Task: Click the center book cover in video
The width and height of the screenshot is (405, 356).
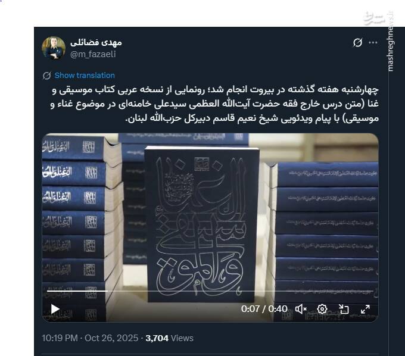Action: coord(202,224)
